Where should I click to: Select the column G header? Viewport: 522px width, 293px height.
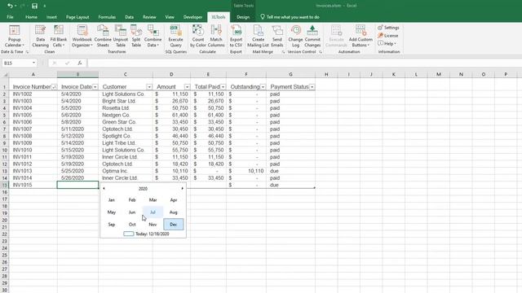pyautogui.click(x=290, y=74)
